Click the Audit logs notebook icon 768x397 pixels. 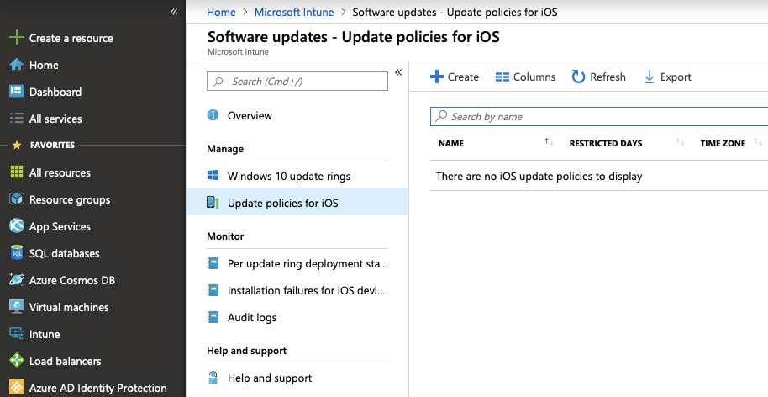click(213, 317)
